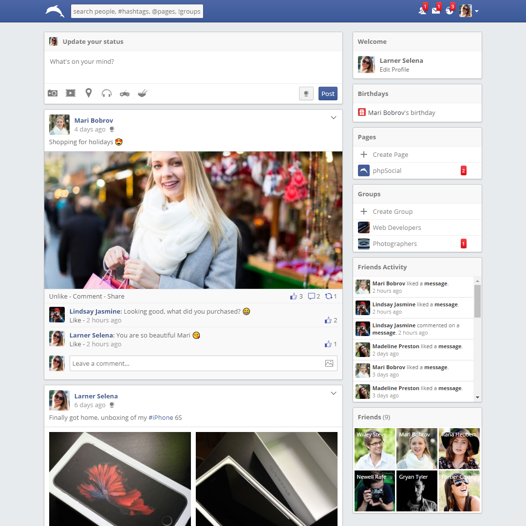This screenshot has height=526, width=526.
Task: Attach music using the headphones icon
Action: pos(106,93)
